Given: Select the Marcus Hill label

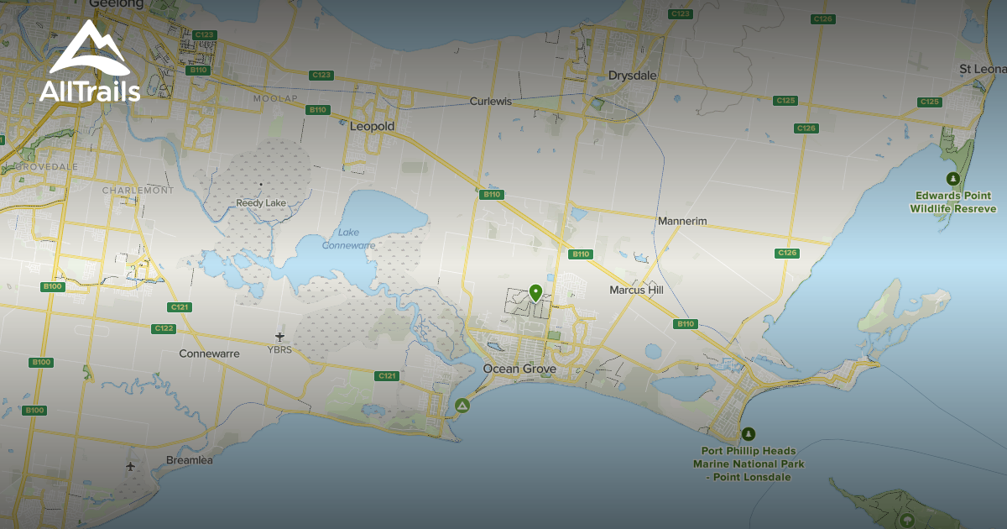Looking at the screenshot, I should [x=636, y=290].
